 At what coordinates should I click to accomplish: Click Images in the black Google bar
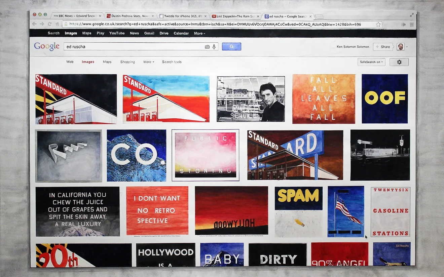71,33
